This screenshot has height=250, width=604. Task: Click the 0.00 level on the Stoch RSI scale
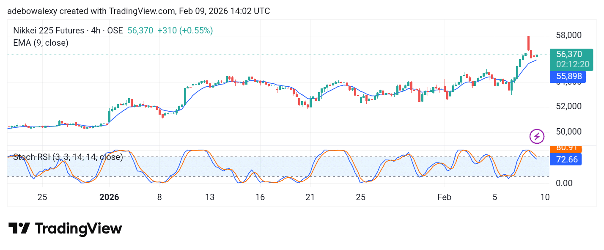(565, 183)
